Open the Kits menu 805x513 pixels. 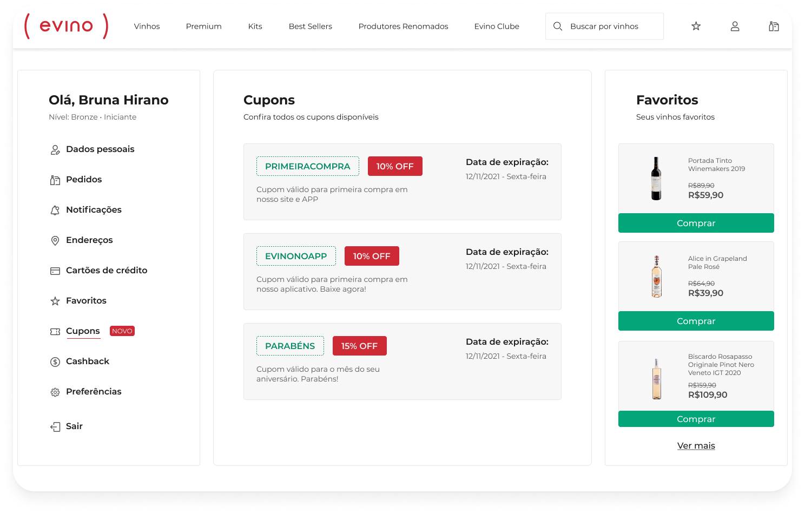[x=255, y=26]
